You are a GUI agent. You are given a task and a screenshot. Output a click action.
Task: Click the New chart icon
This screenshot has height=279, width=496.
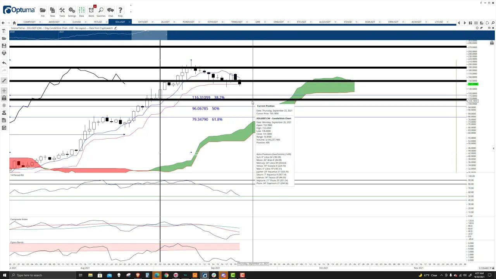52,10
